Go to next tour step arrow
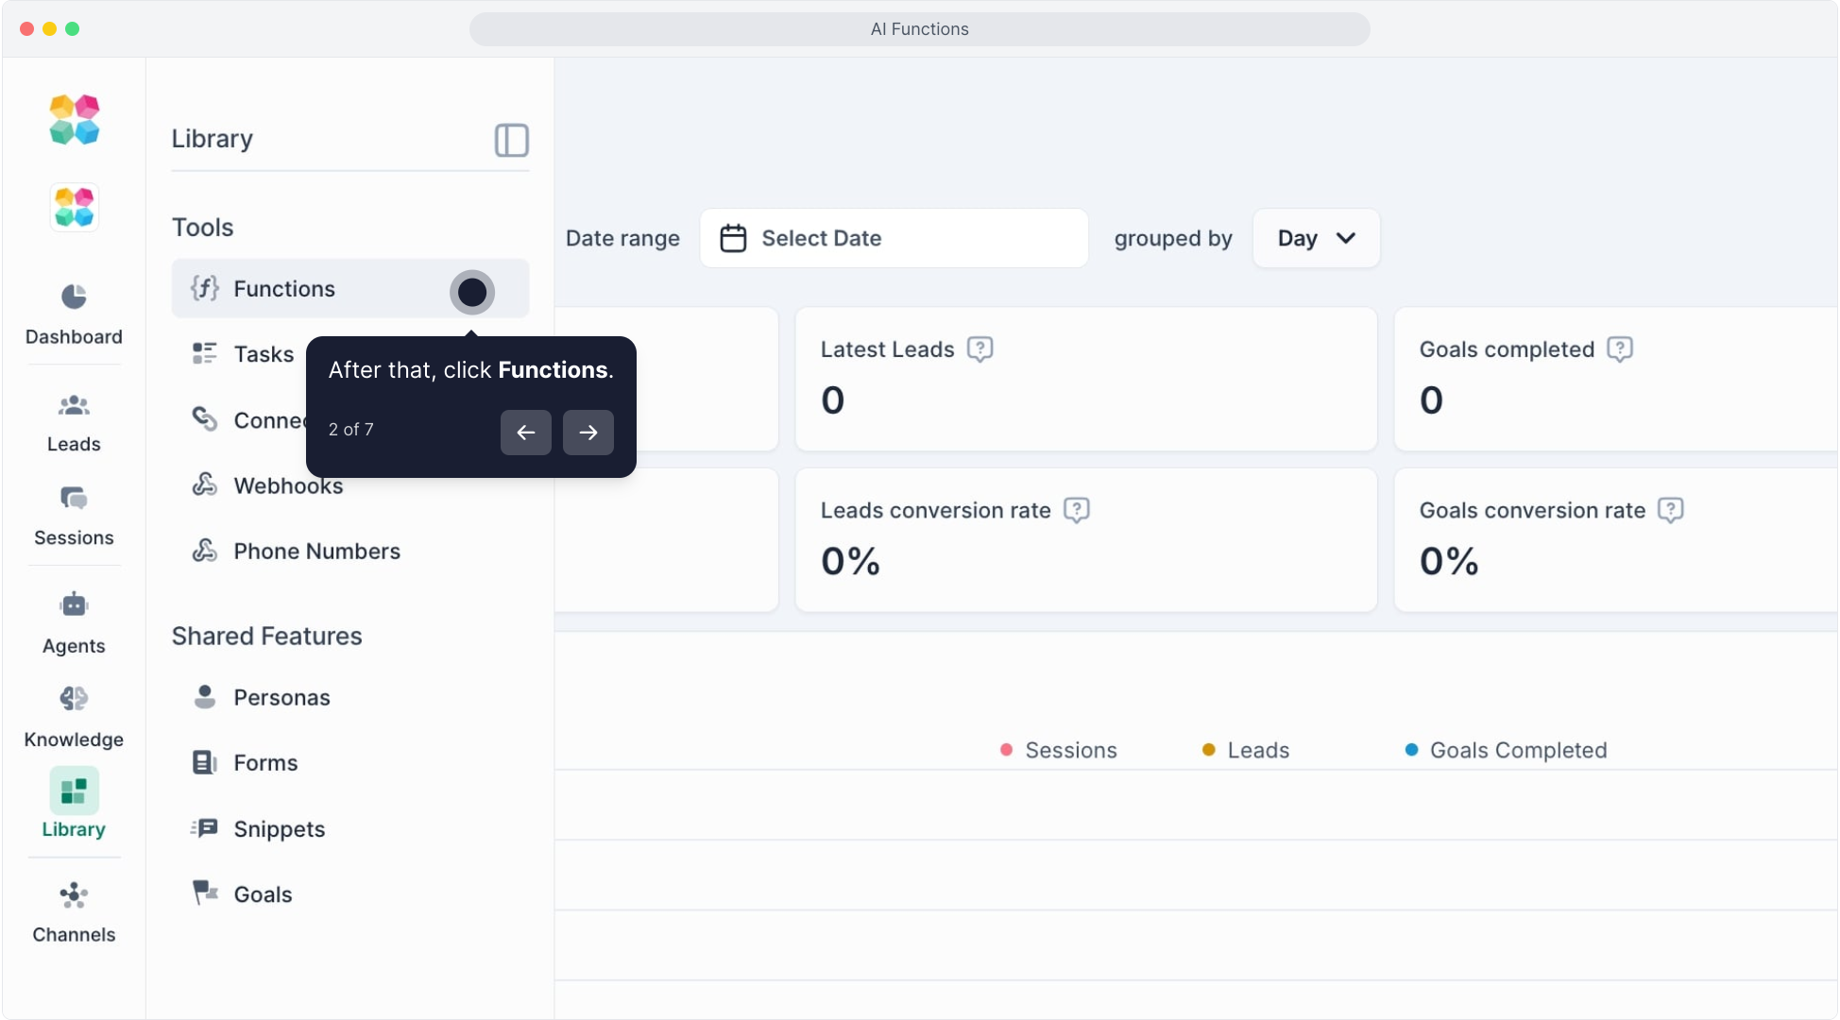The width and height of the screenshot is (1840, 1020). 588,433
